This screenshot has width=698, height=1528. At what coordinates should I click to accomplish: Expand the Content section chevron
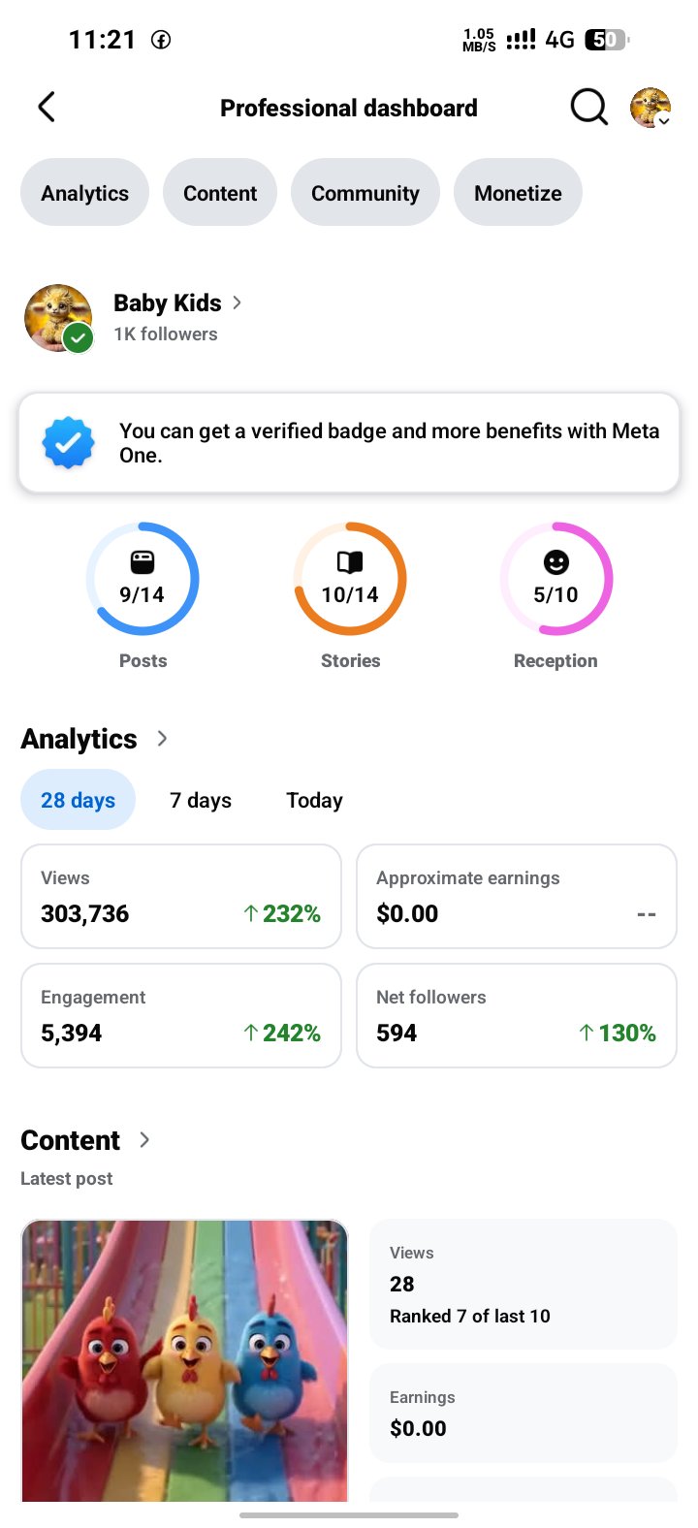click(144, 1140)
